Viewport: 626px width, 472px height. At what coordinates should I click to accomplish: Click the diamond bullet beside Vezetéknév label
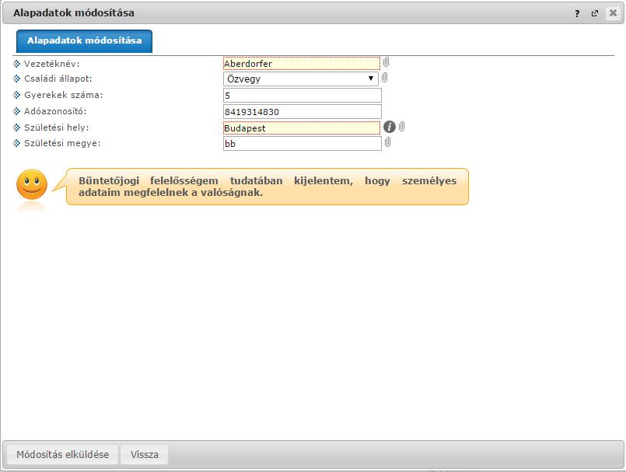pyautogui.click(x=17, y=64)
